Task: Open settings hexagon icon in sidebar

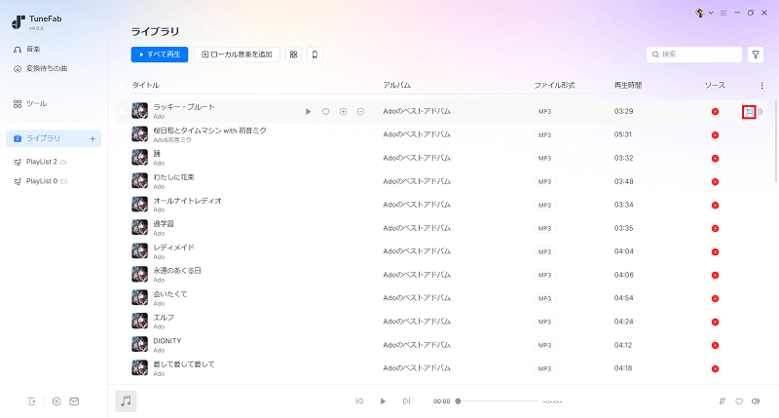Action: tap(56, 401)
